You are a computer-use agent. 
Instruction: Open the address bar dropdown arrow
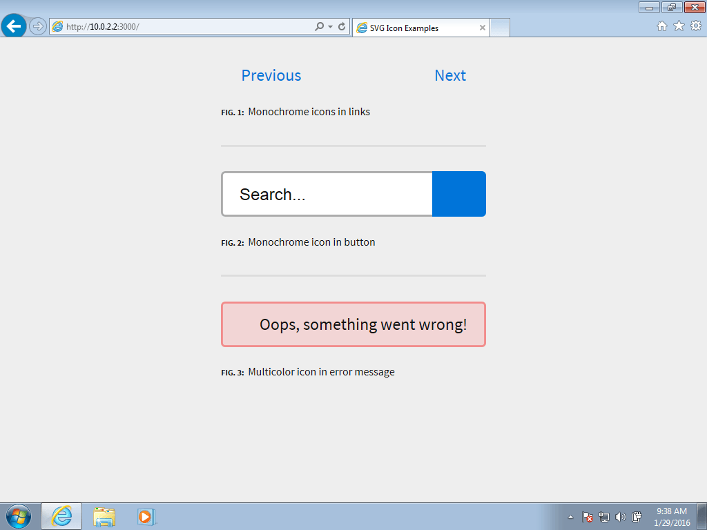tap(331, 27)
